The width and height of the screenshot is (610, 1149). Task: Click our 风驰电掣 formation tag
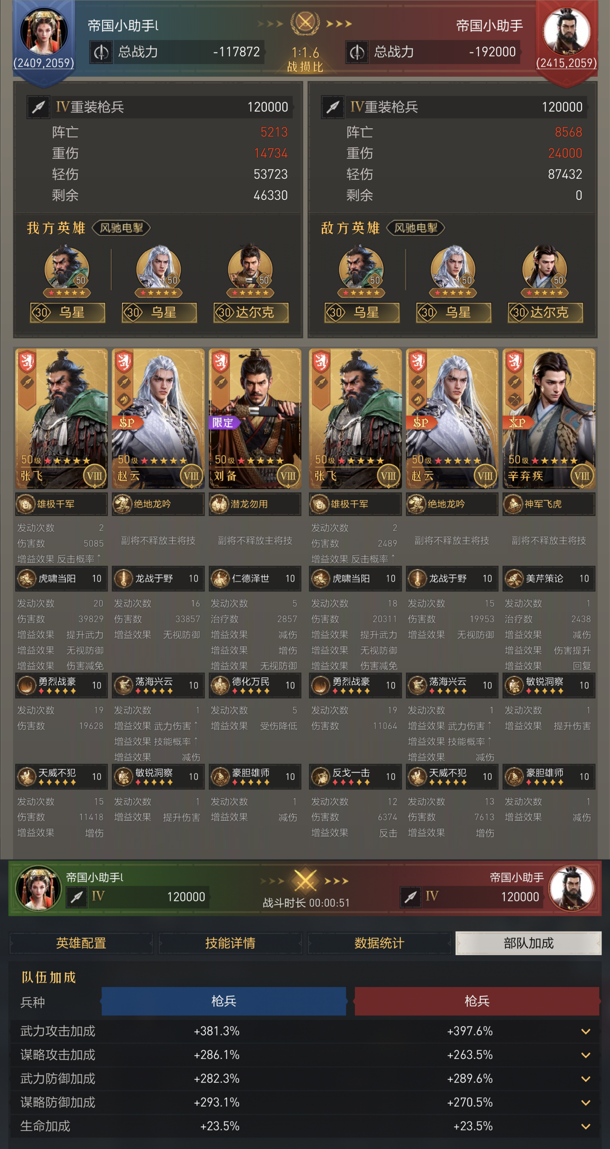pyautogui.click(x=121, y=228)
